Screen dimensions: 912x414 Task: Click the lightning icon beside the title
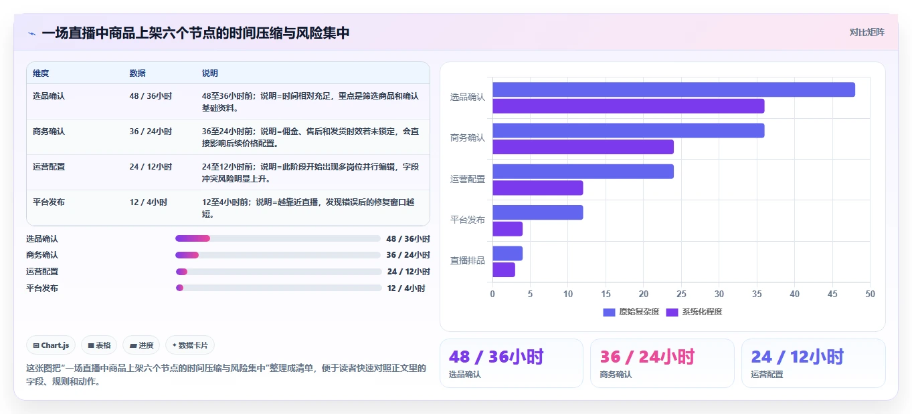click(x=31, y=33)
